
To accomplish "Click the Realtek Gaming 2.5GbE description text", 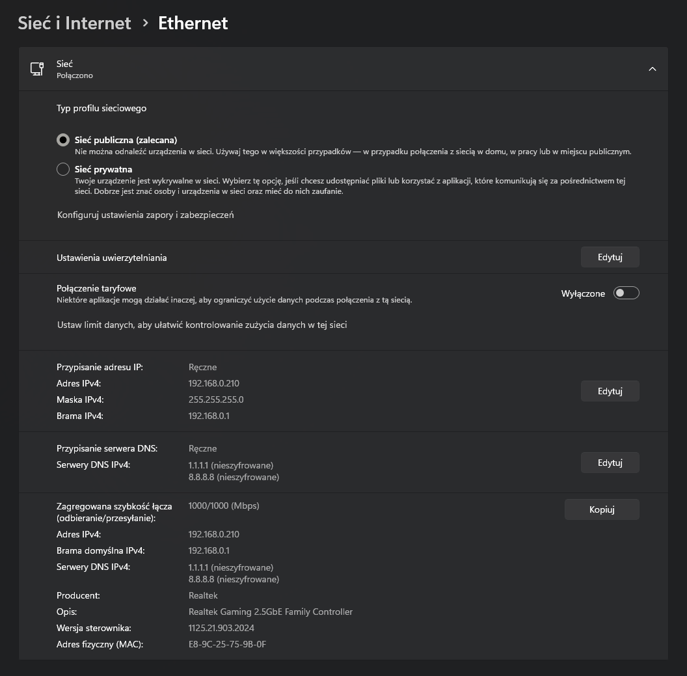I will point(270,612).
